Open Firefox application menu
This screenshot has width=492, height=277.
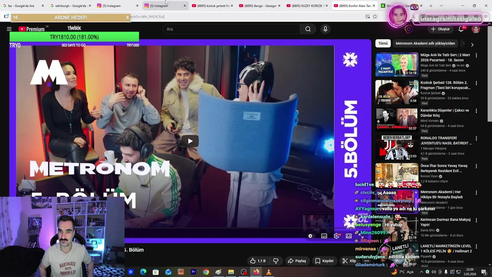tap(486, 17)
